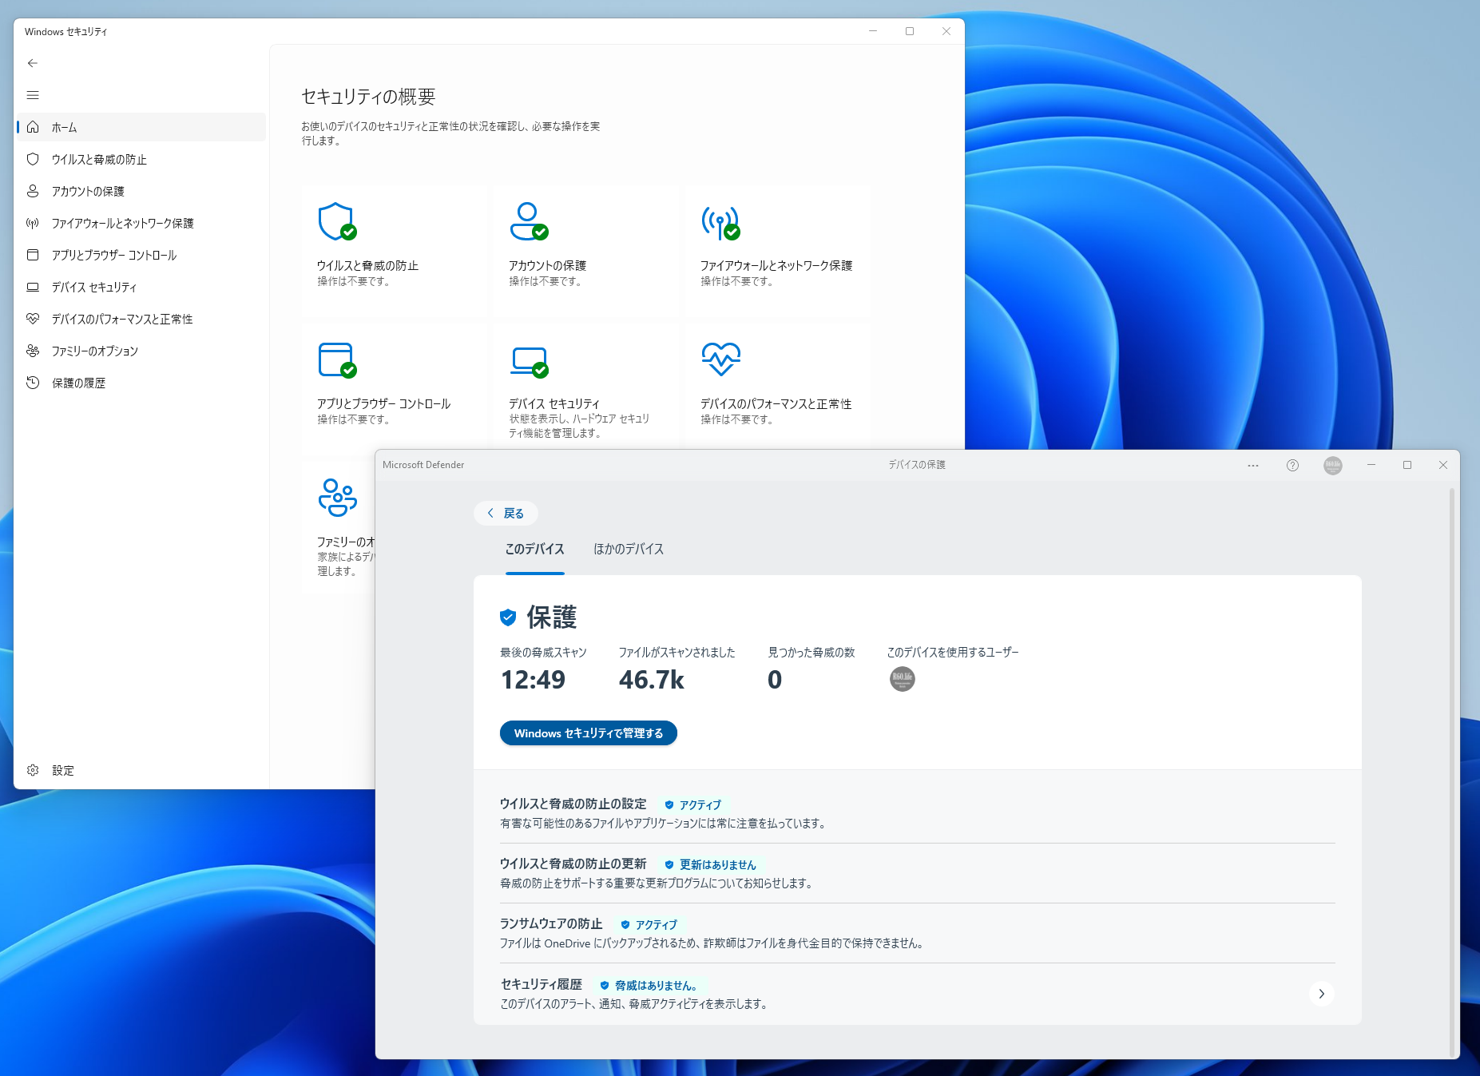1480x1076 pixels.
Task: Click the user account avatar in Defender
Action: (1332, 465)
